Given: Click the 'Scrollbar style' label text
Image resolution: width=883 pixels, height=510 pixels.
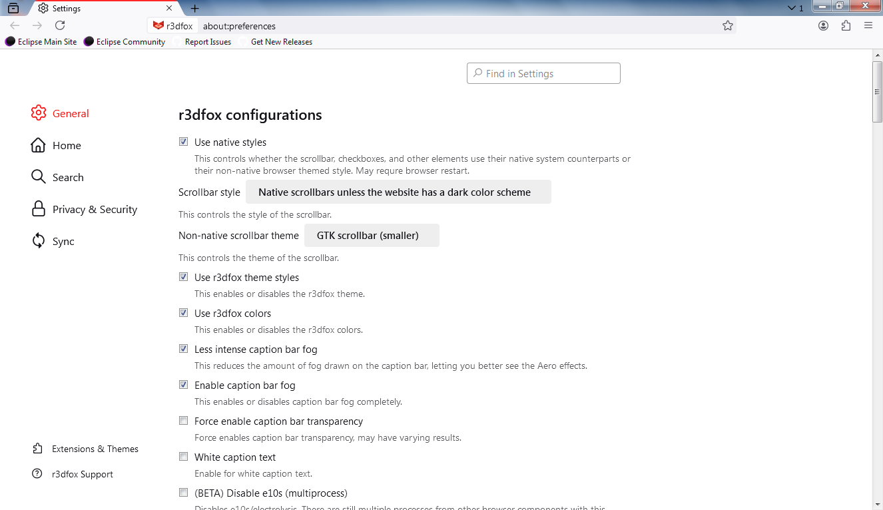Looking at the screenshot, I should pos(209,192).
